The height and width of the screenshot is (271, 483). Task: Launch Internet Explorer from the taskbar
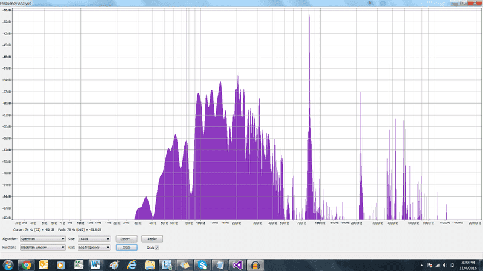pyautogui.click(x=132, y=264)
